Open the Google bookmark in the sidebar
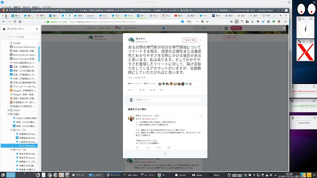 [x=17, y=43]
